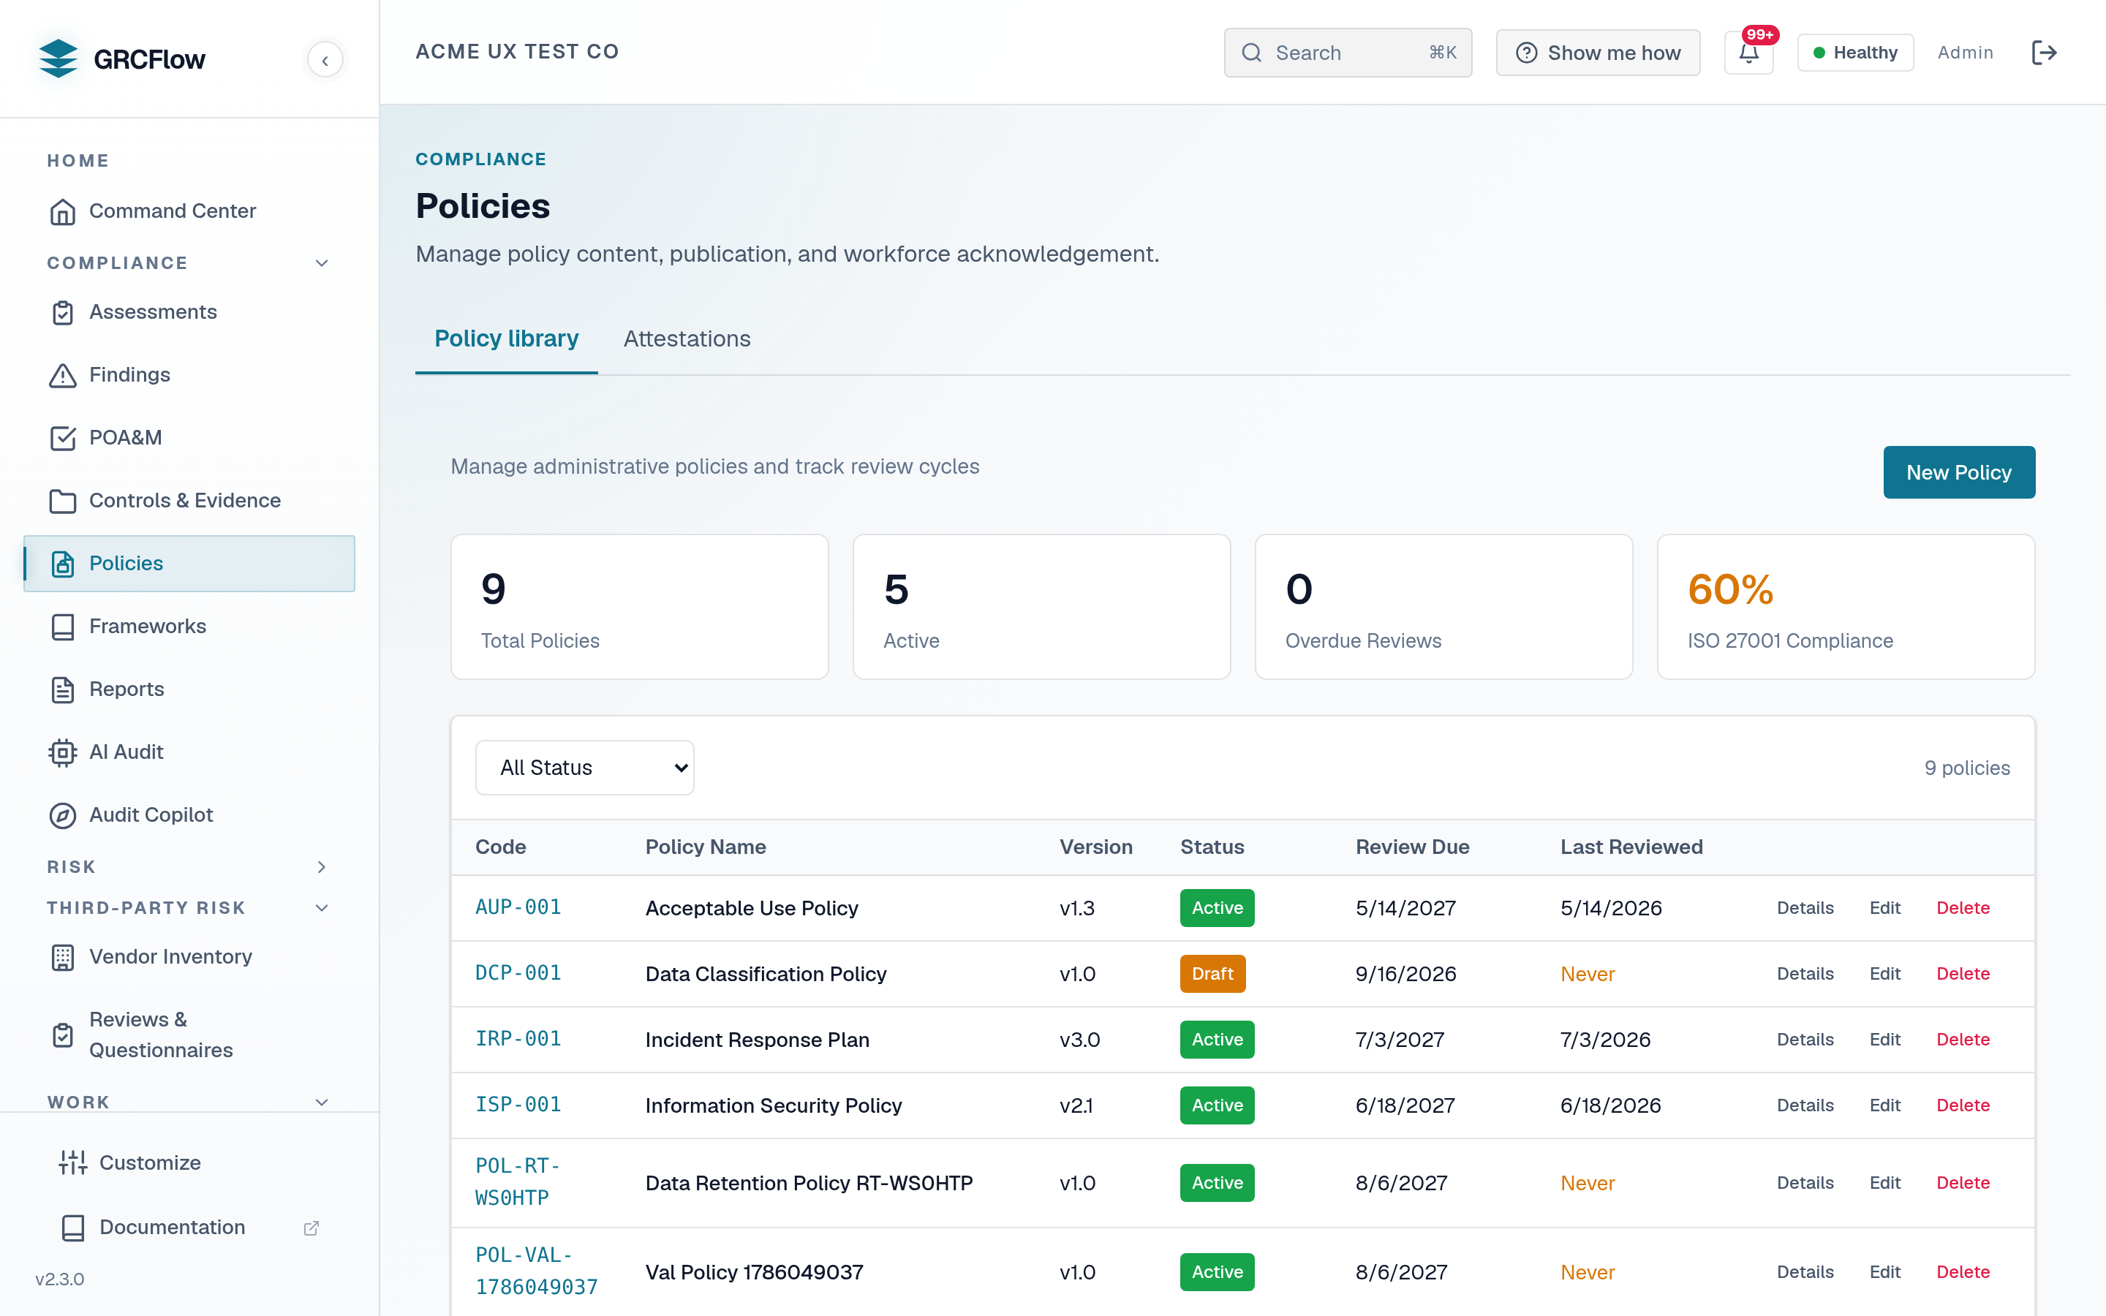Screen dimensions: 2106x1316
Task: Open the notifications bell
Action: pos(1748,53)
